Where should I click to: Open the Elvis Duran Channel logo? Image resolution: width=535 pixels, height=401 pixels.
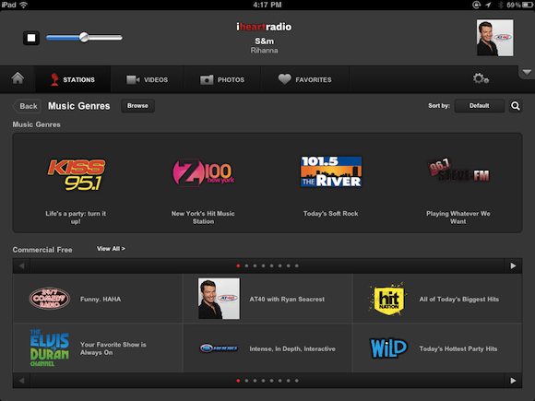(50, 348)
